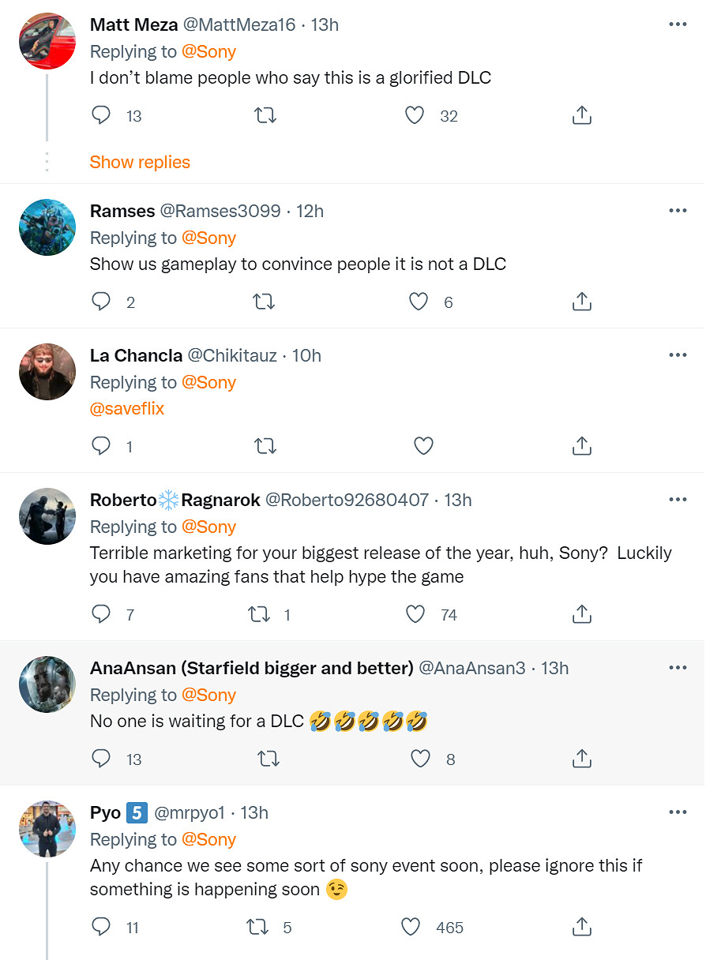Like Pyo's tweet with 465 likes

(x=411, y=927)
